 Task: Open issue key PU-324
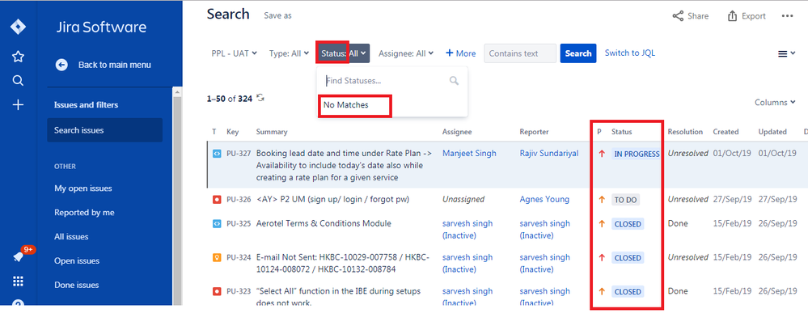[x=239, y=257]
